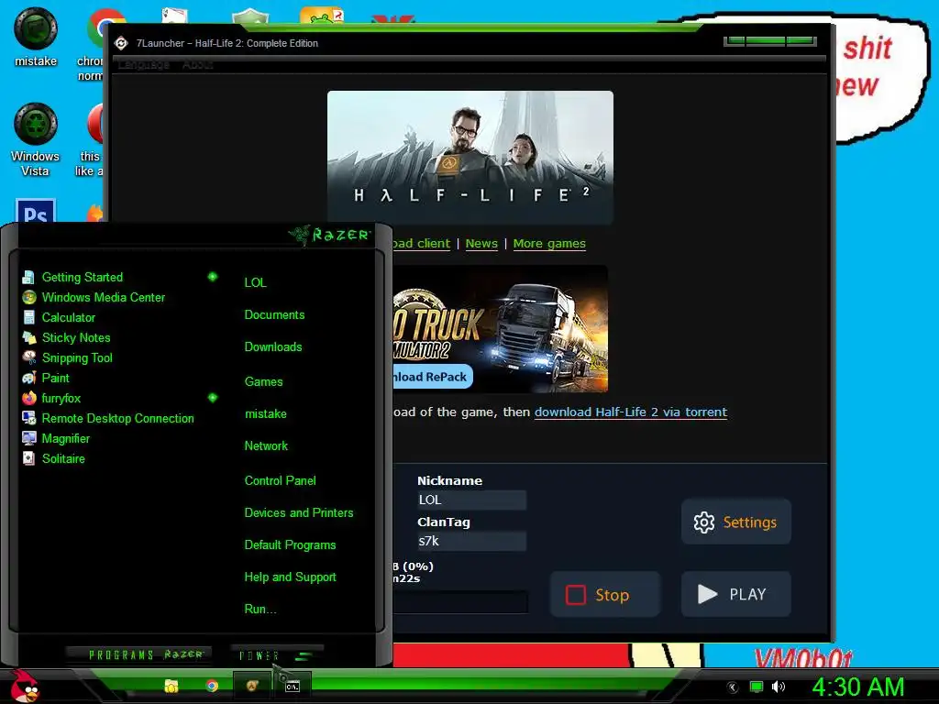Click 7Launcher window control buttons strip
The height and width of the screenshot is (704, 939).
pos(770,40)
